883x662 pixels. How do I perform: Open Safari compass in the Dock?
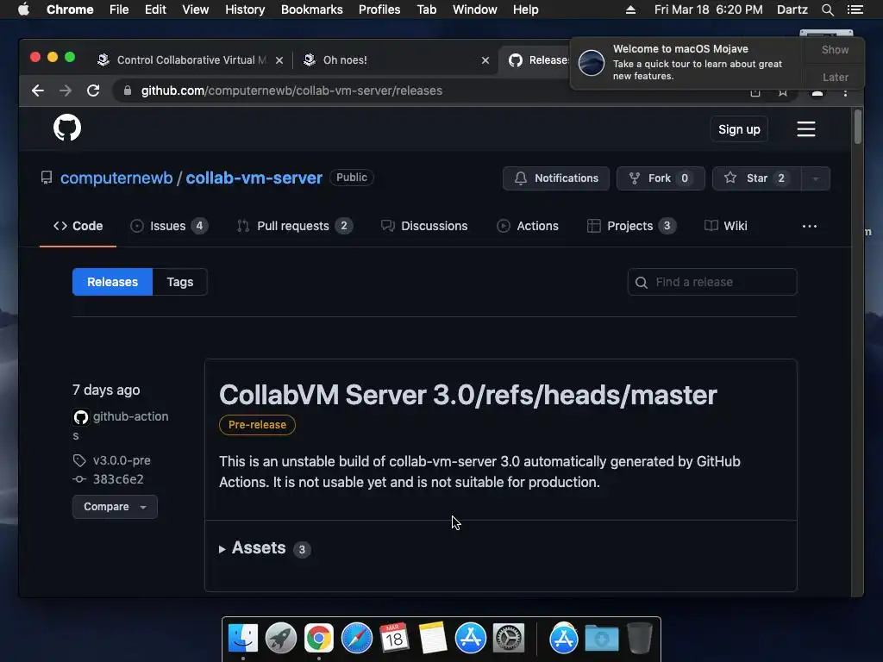(x=356, y=638)
